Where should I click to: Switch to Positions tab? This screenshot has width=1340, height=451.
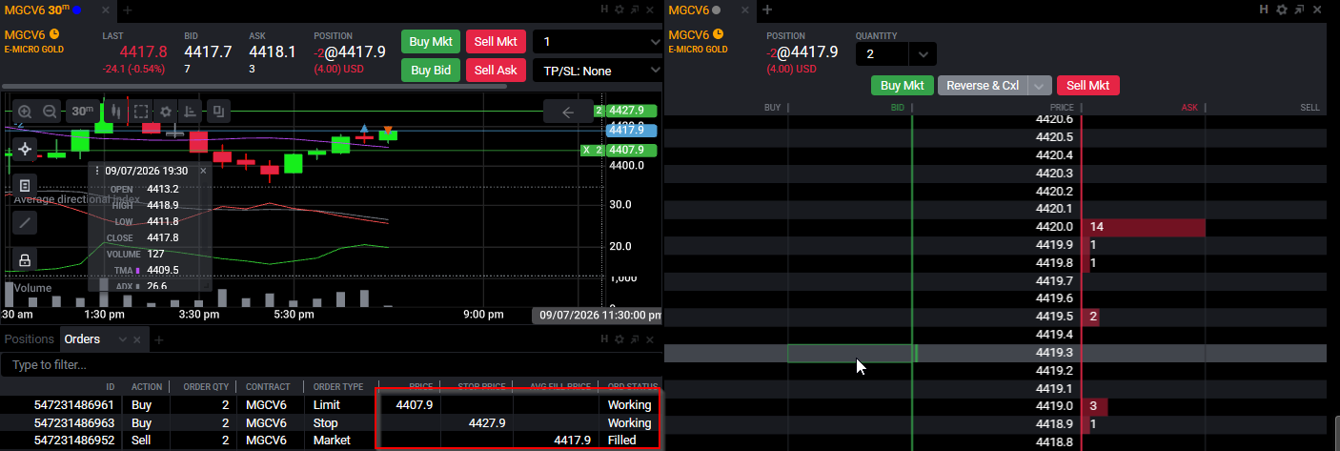(x=30, y=339)
